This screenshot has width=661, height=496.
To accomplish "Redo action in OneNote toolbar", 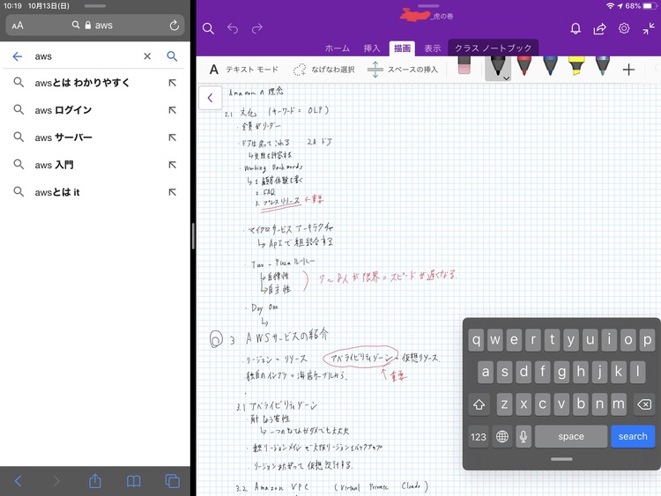I will point(257,28).
